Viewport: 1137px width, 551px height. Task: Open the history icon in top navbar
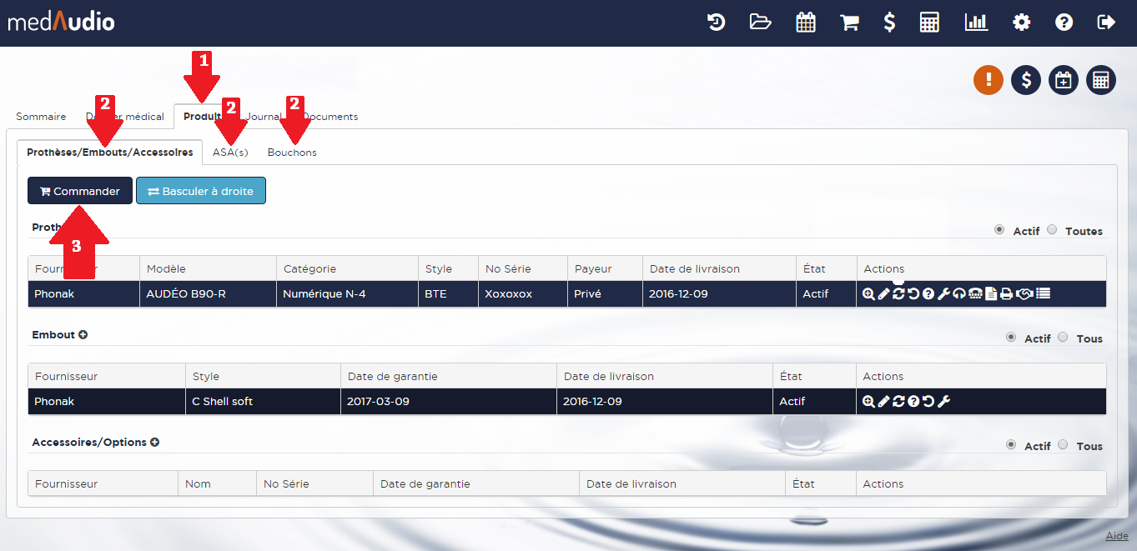point(716,23)
